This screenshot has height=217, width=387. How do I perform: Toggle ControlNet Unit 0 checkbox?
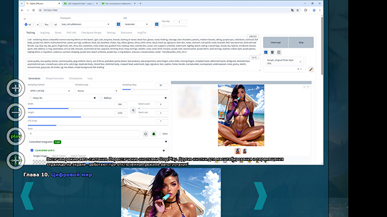(32, 150)
